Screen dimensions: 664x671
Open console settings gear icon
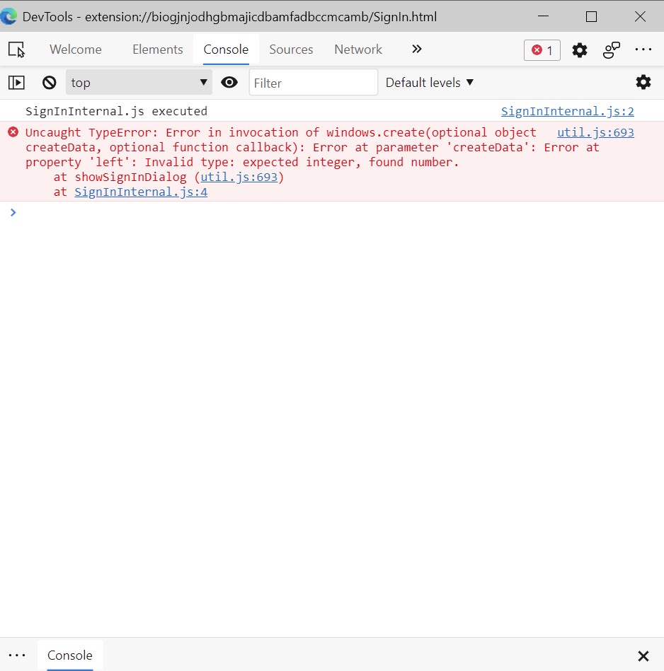643,82
